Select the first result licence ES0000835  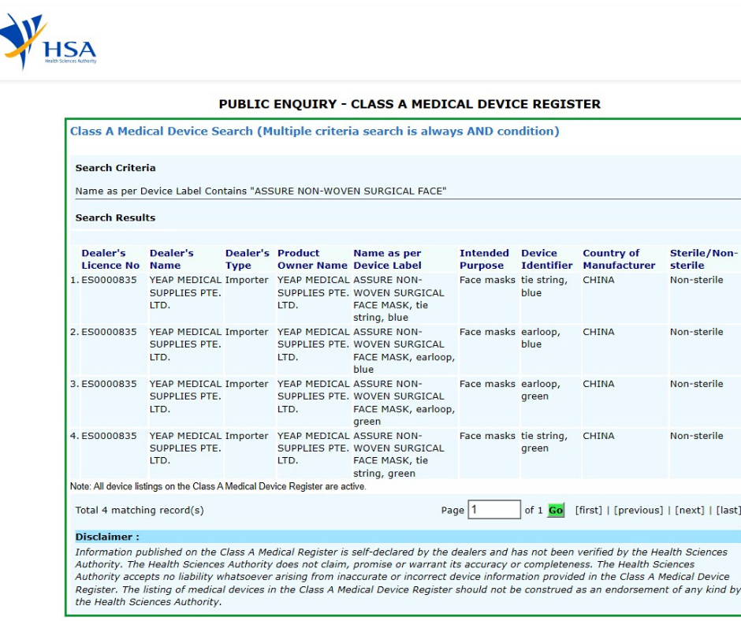coord(109,280)
